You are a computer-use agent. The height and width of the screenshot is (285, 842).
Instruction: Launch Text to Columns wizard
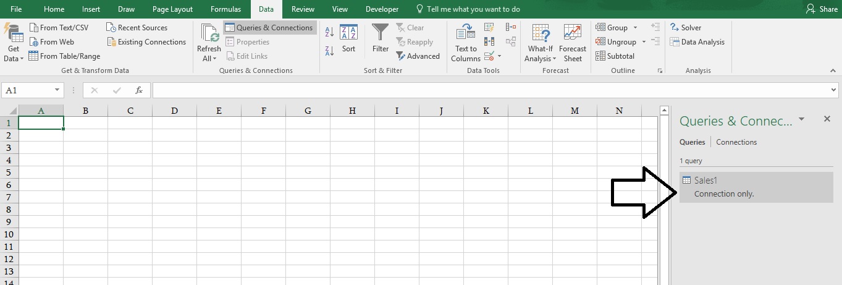(x=466, y=42)
